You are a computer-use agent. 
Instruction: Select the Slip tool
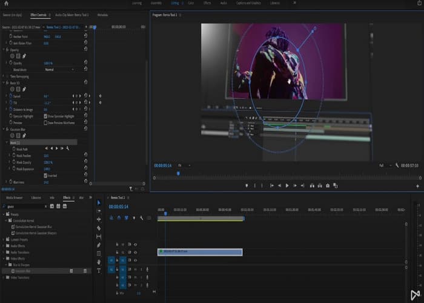[x=99, y=237]
